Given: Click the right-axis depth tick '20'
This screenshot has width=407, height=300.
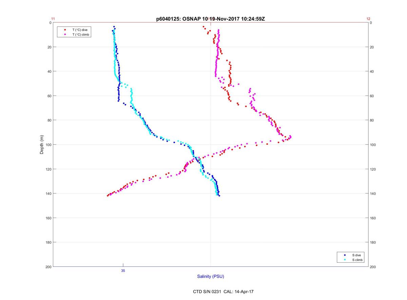Looking at the screenshot, I should pyautogui.click(x=372, y=47).
